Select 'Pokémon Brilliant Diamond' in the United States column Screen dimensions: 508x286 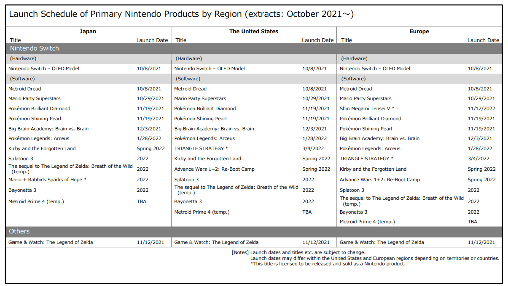point(205,109)
